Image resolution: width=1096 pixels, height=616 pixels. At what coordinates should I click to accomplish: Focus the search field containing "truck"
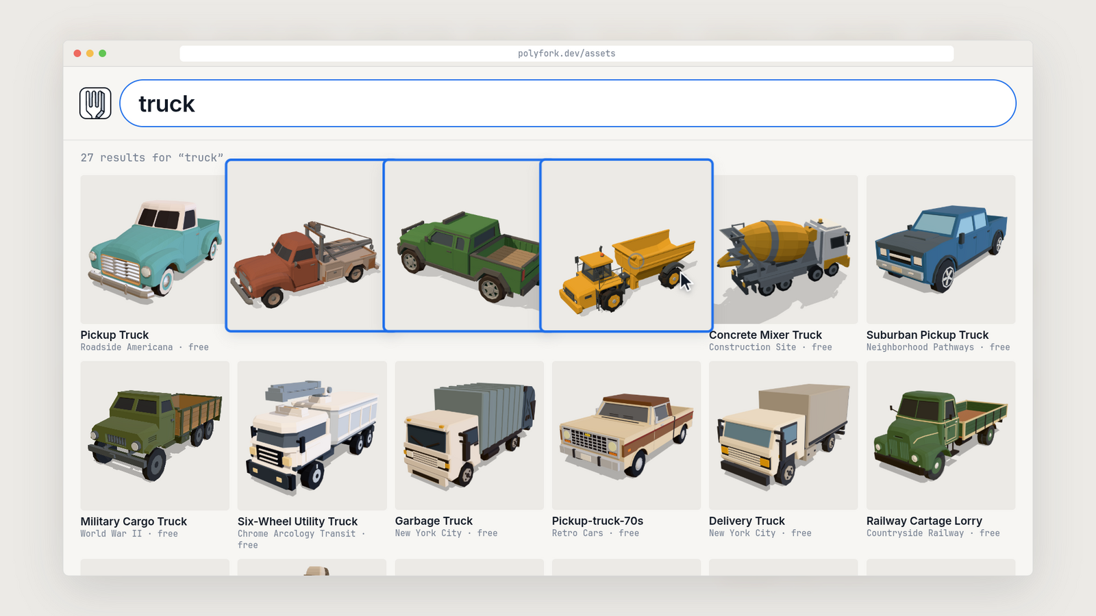pyautogui.click(x=567, y=103)
